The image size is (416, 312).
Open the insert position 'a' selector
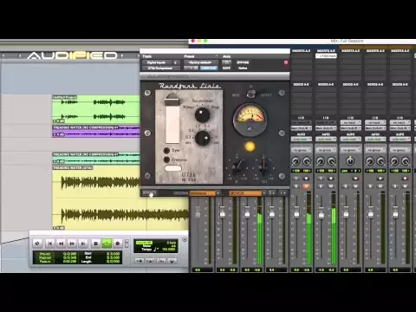(x=176, y=62)
